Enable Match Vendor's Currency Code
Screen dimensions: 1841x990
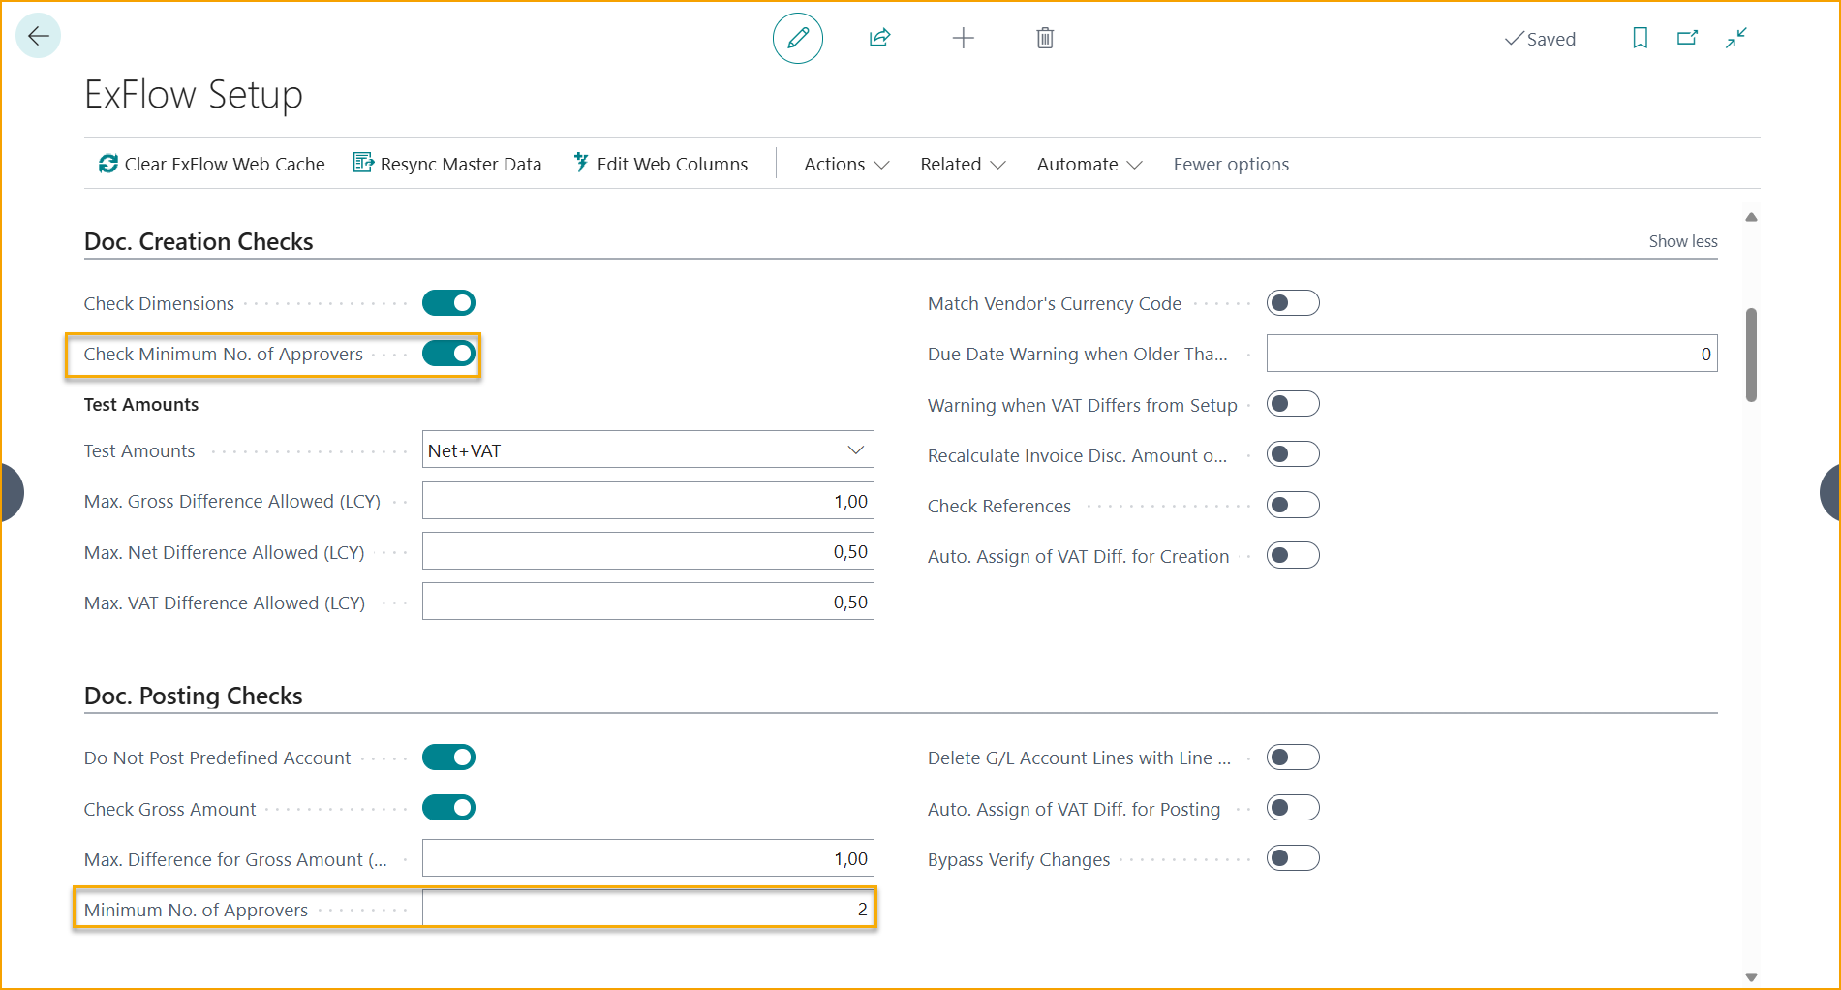coord(1294,302)
